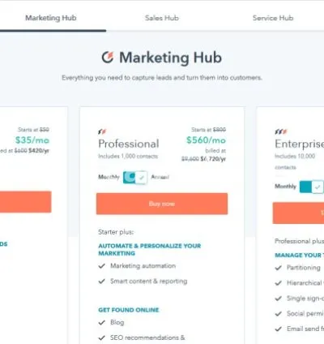Click the Email send frequency checkmark icon
The width and height of the screenshot is (324, 344).
(x=279, y=329)
